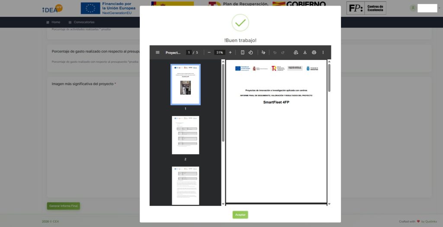Image resolution: width=443 pixels, height=227 pixels.
Task: Print the PDF document
Action: click(x=314, y=52)
